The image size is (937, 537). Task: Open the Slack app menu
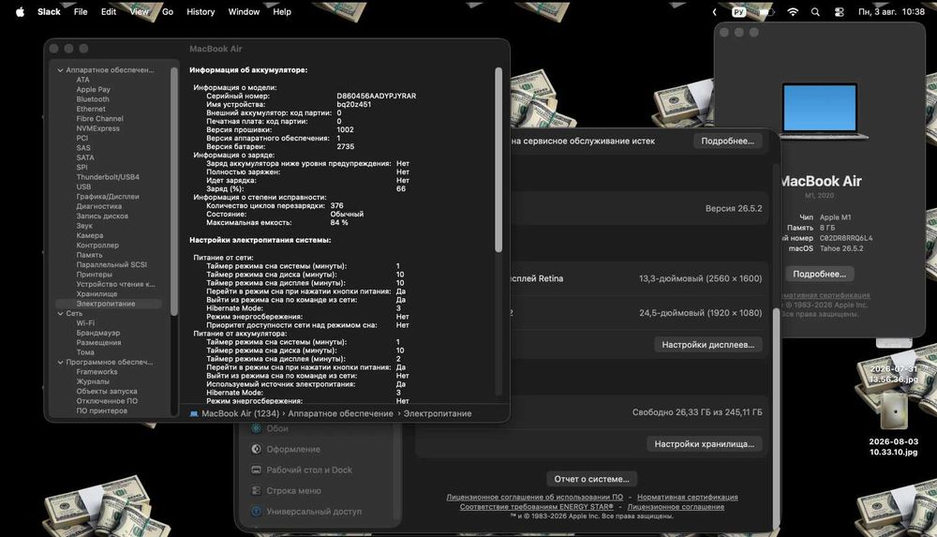[x=49, y=11]
